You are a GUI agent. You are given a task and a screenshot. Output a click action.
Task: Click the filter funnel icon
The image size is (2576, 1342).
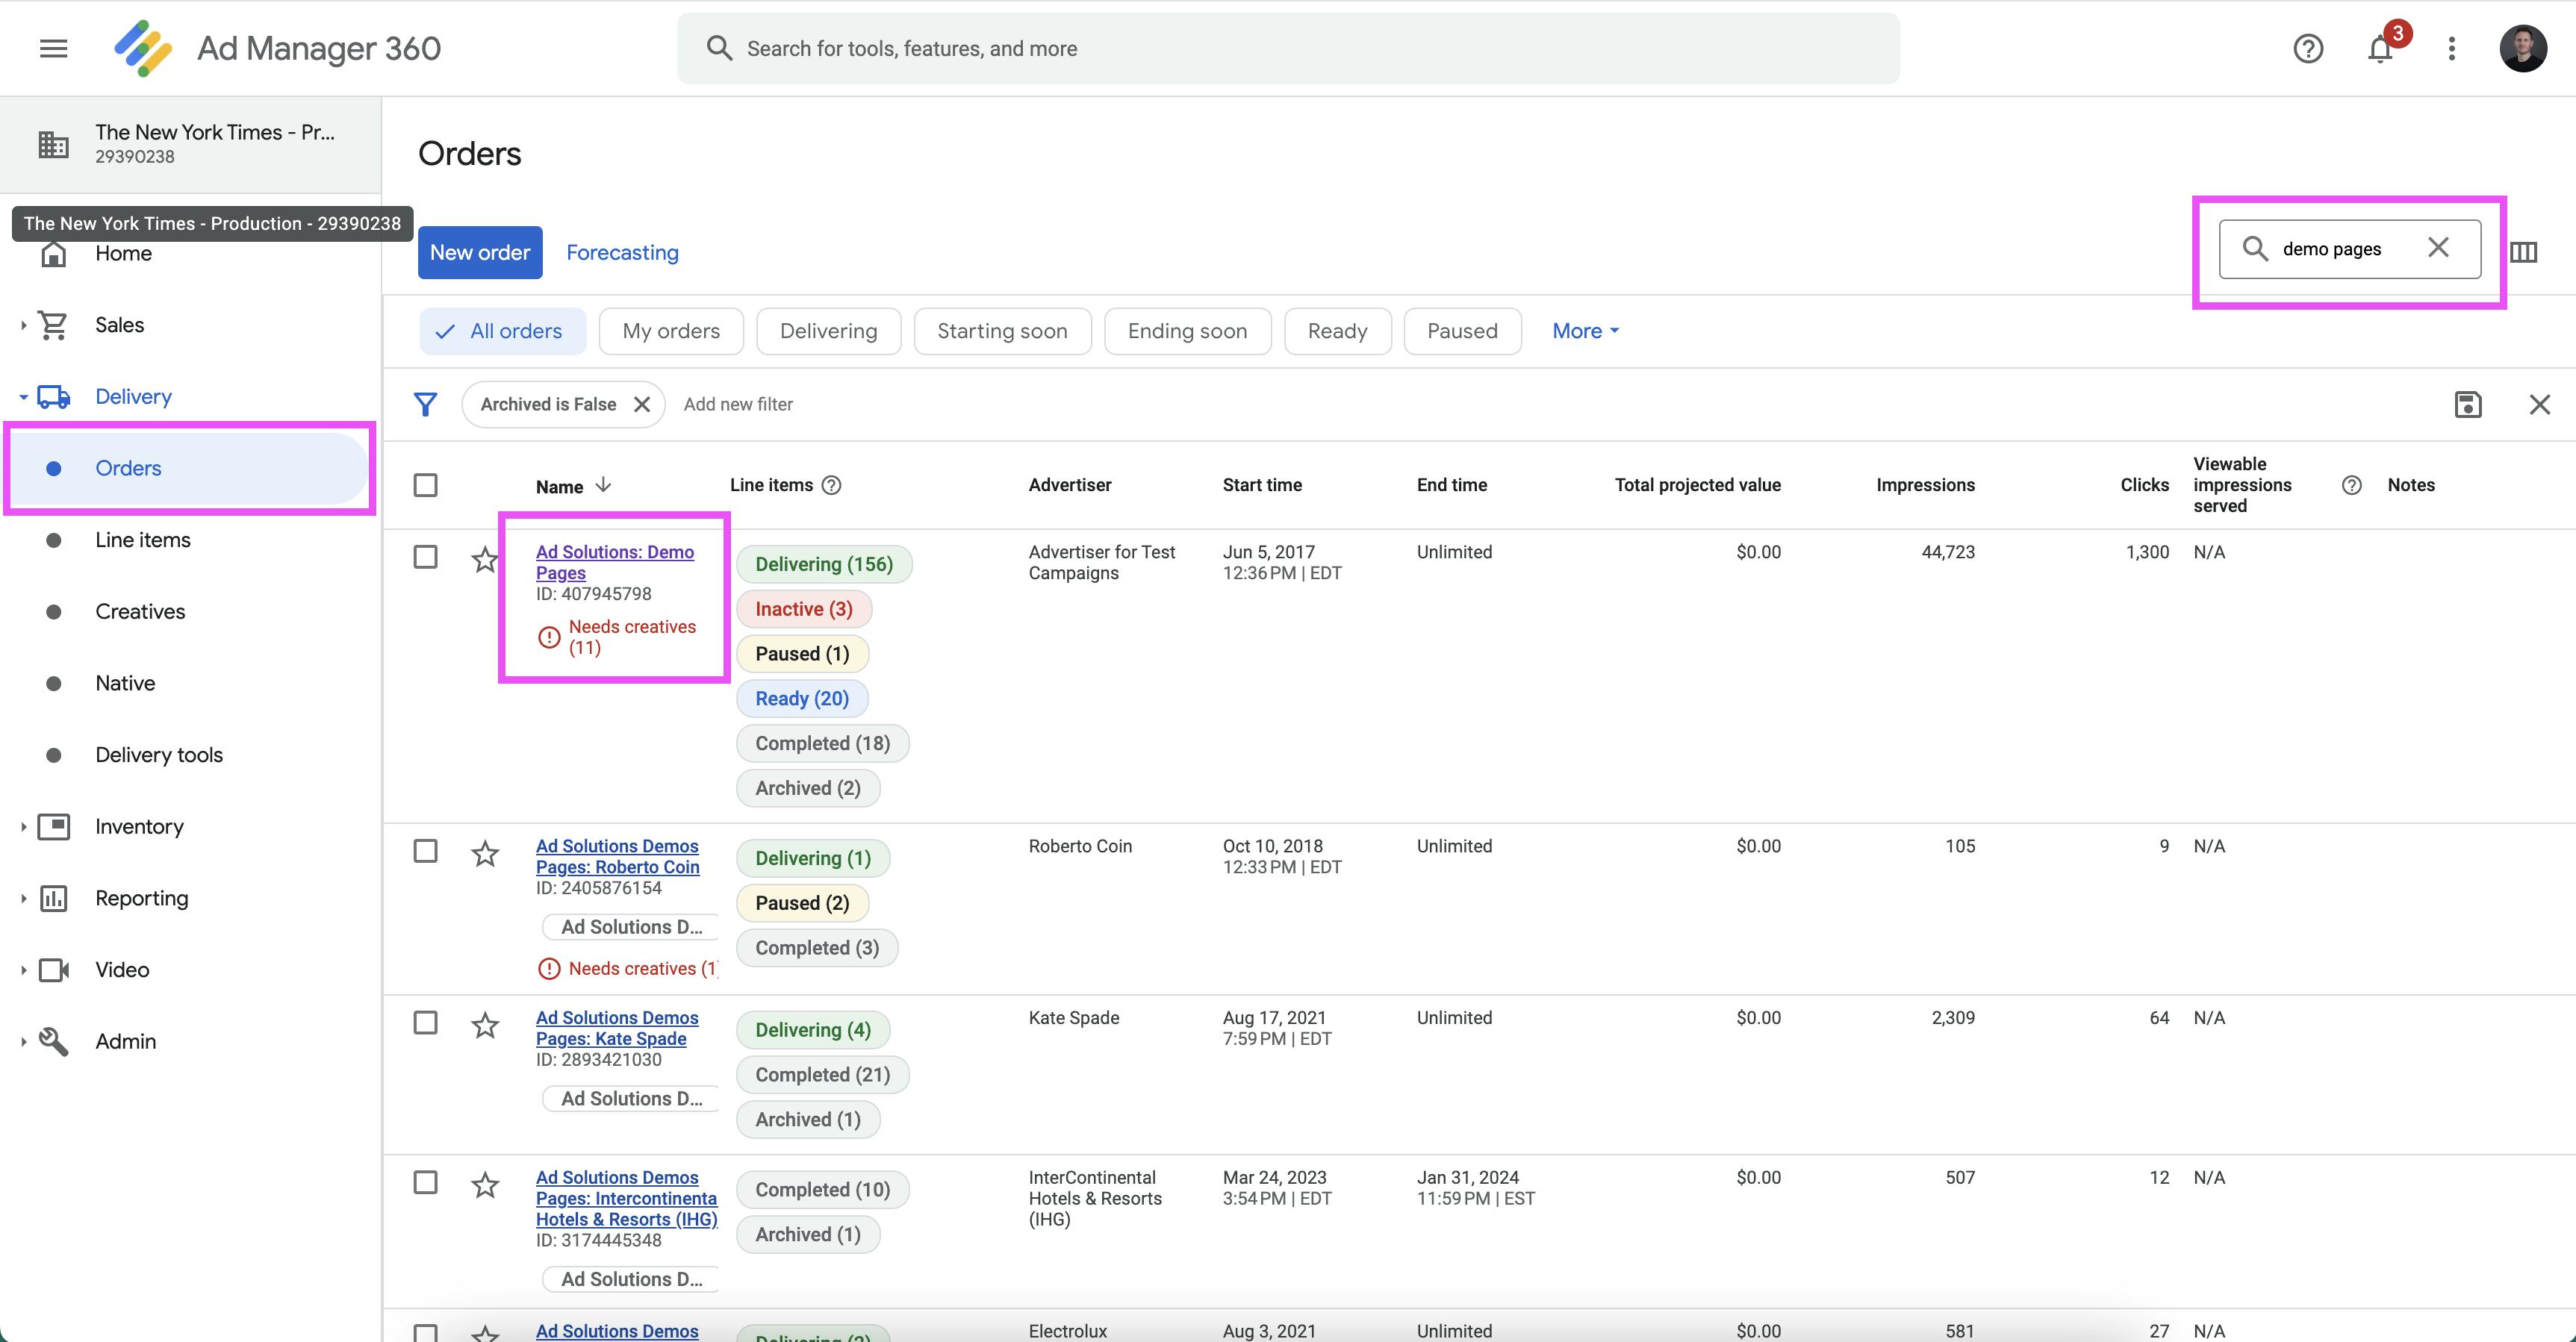tap(425, 404)
